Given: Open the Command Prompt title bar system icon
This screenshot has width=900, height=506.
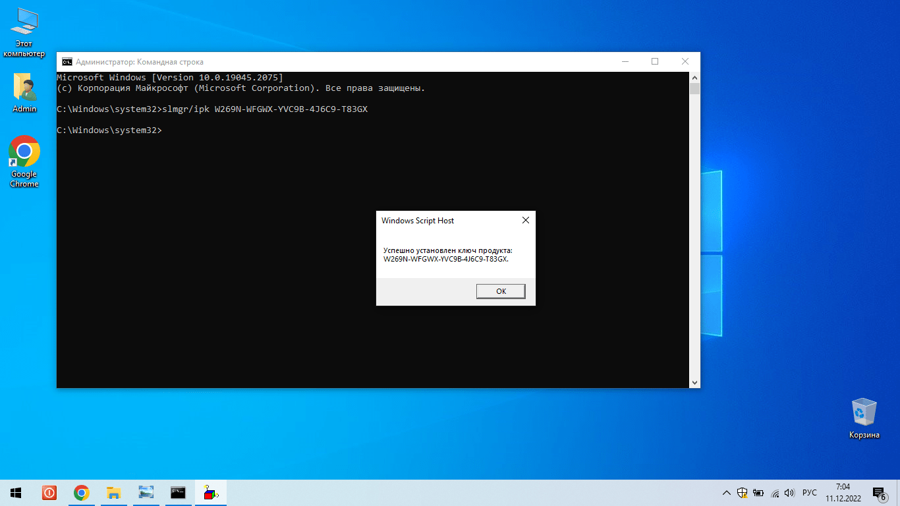Looking at the screenshot, I should tap(67, 62).
